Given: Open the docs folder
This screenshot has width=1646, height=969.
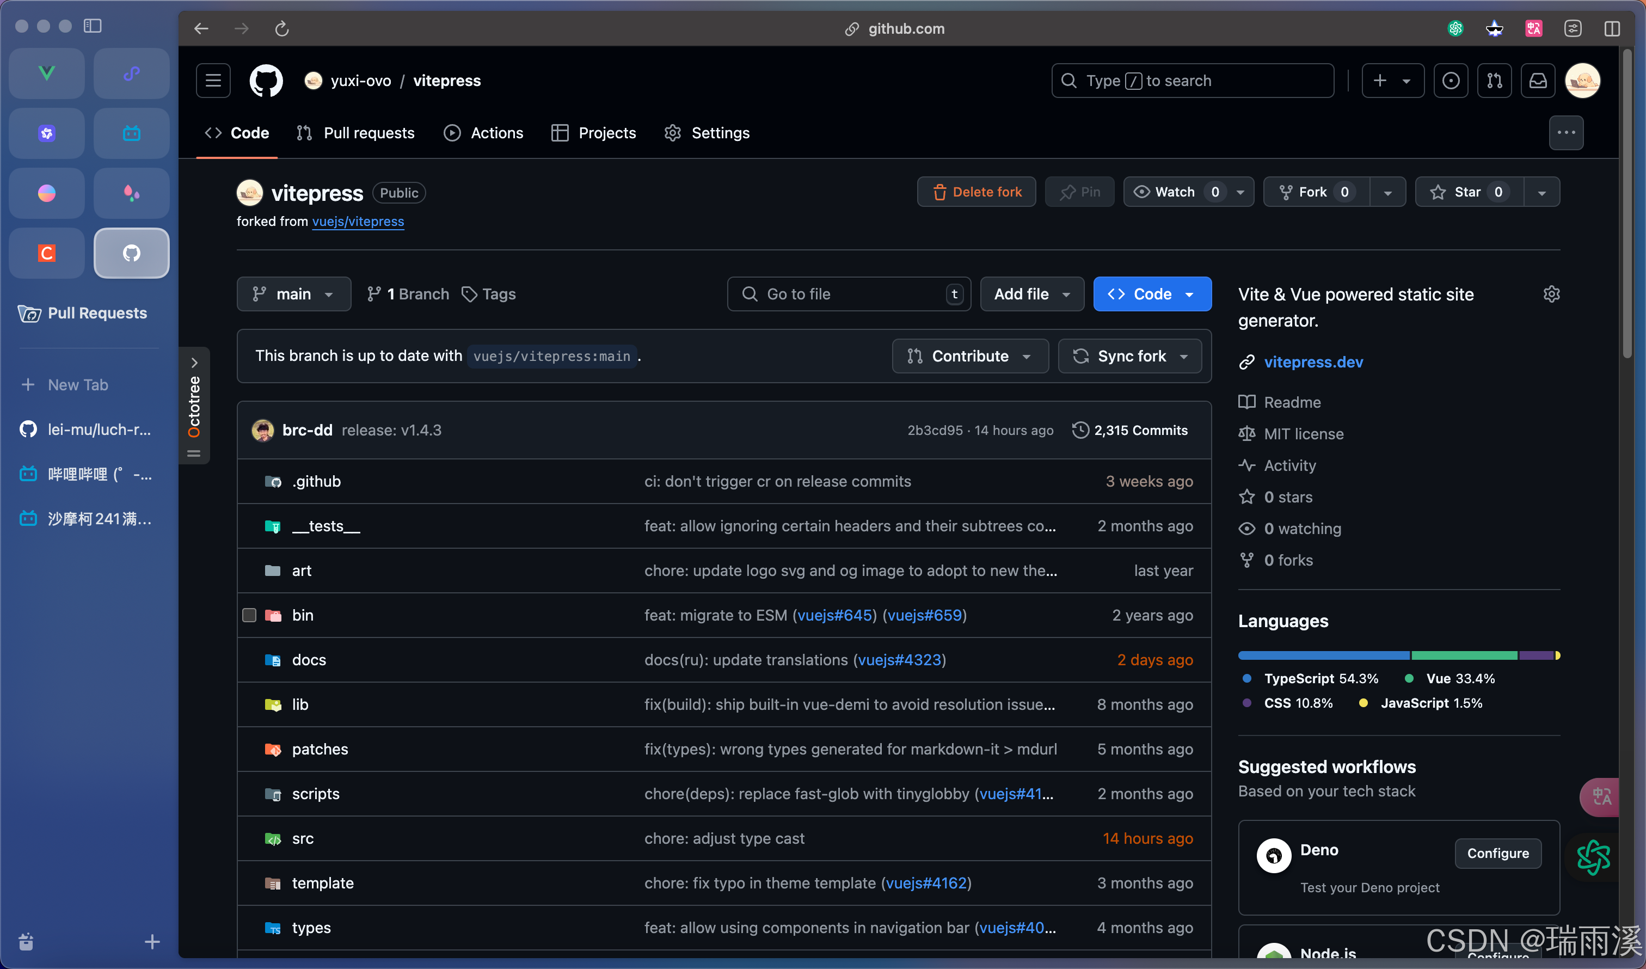Looking at the screenshot, I should coord(309,660).
